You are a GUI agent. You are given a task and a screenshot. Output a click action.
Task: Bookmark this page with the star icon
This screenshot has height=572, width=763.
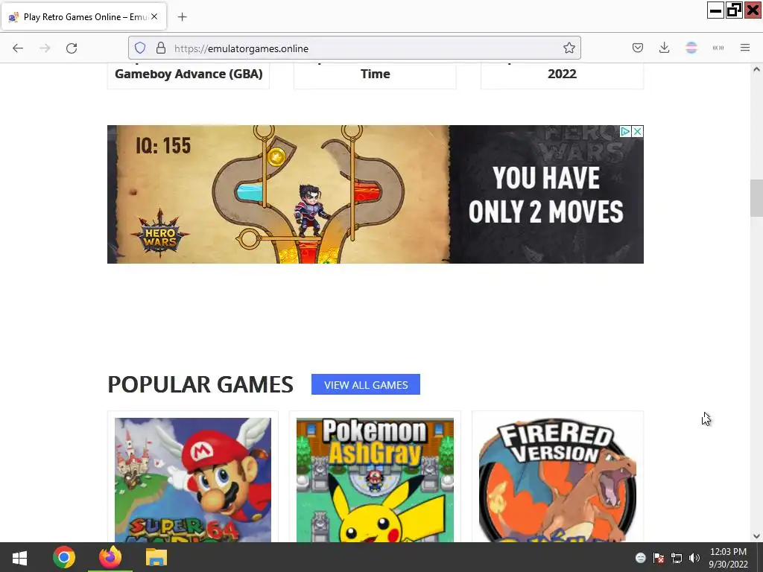[x=569, y=48]
